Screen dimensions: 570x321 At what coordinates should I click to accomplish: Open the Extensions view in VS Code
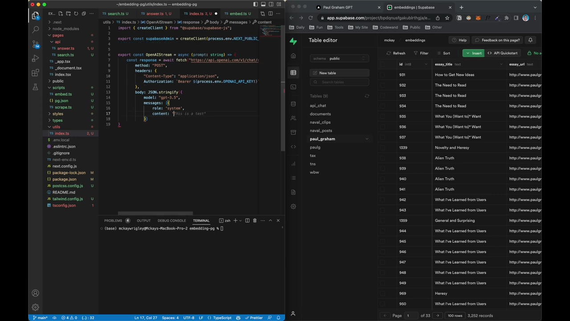coord(35,73)
